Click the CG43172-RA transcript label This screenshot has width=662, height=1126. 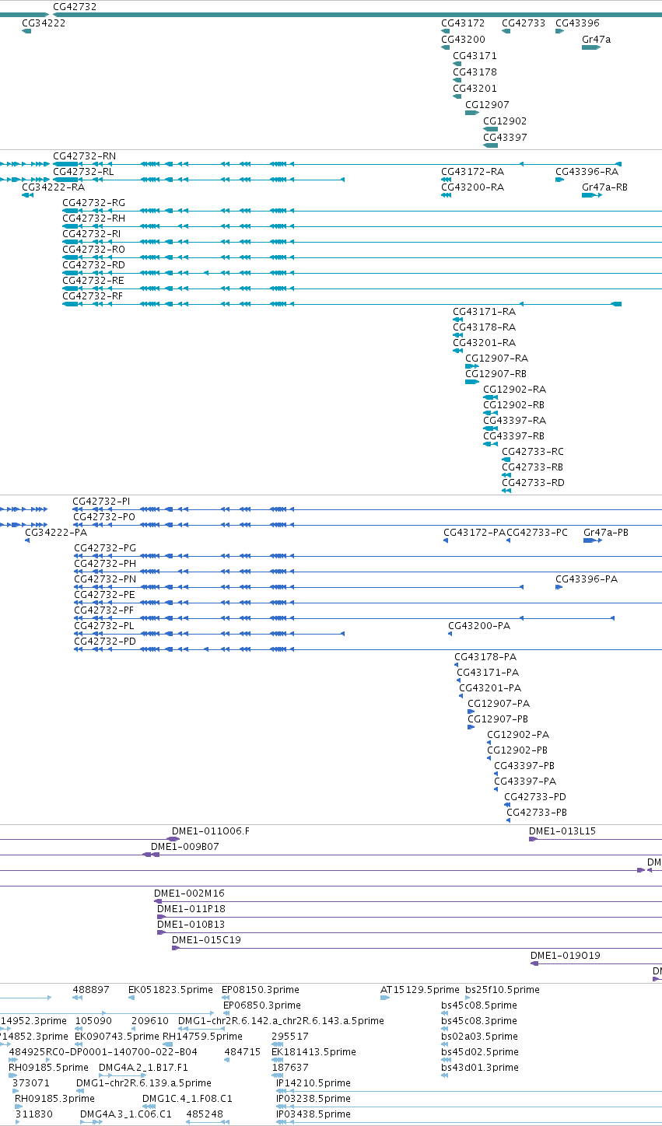(472, 172)
